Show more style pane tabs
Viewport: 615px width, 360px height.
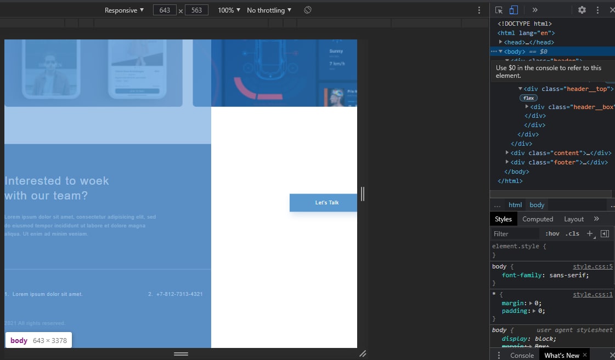(596, 219)
